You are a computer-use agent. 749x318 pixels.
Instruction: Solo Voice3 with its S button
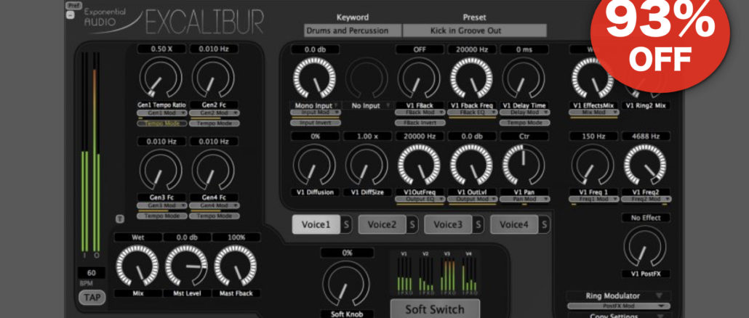click(478, 224)
